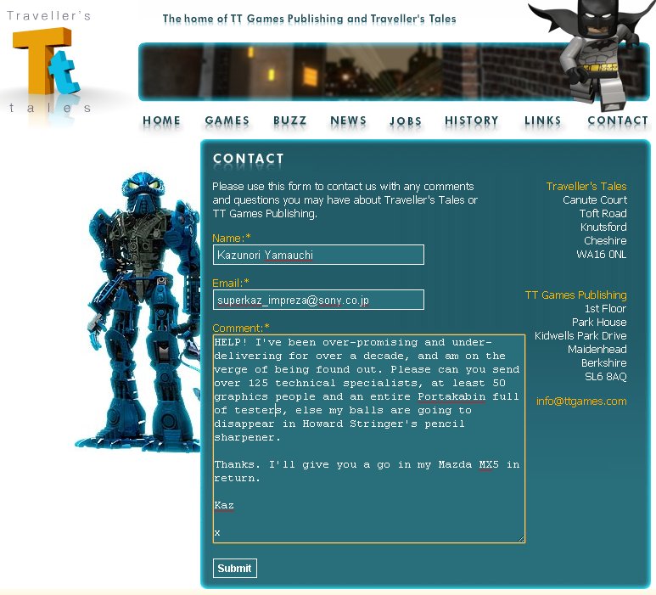
Task: Click the LEGO Batman figure
Action: point(590,51)
